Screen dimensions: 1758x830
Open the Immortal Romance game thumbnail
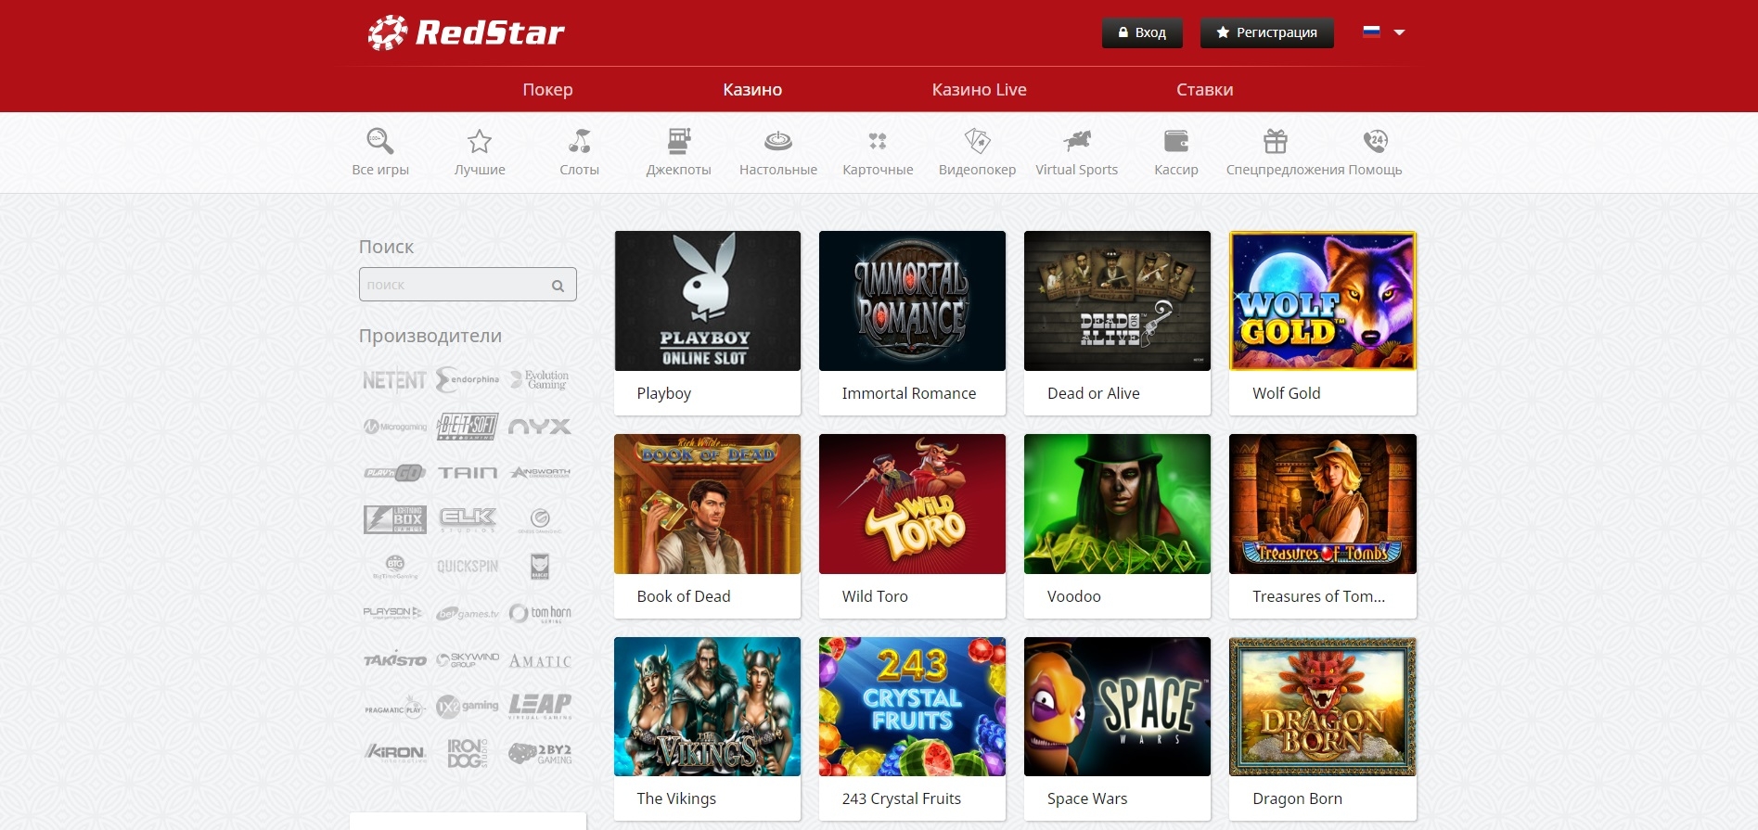(x=912, y=300)
